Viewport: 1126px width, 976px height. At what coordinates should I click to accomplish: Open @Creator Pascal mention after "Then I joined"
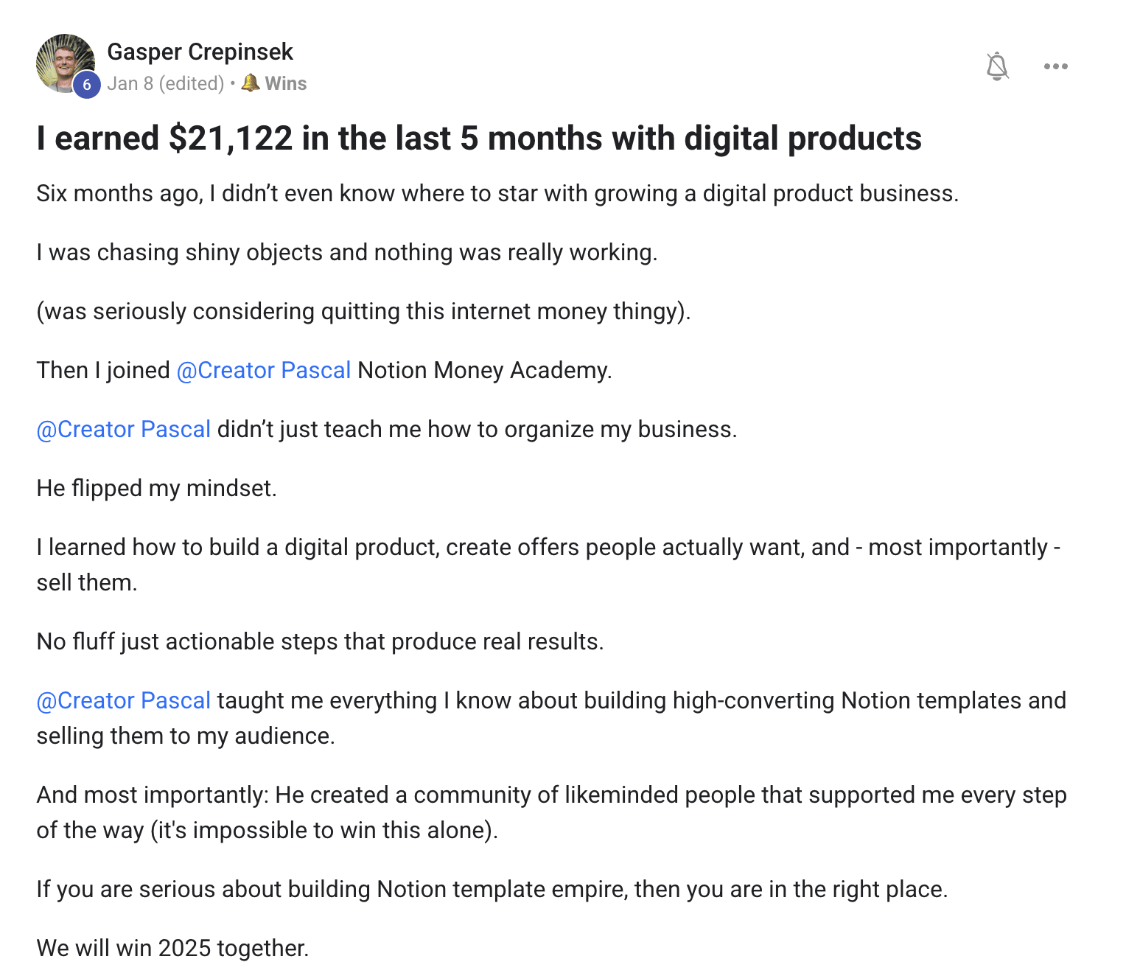(263, 370)
